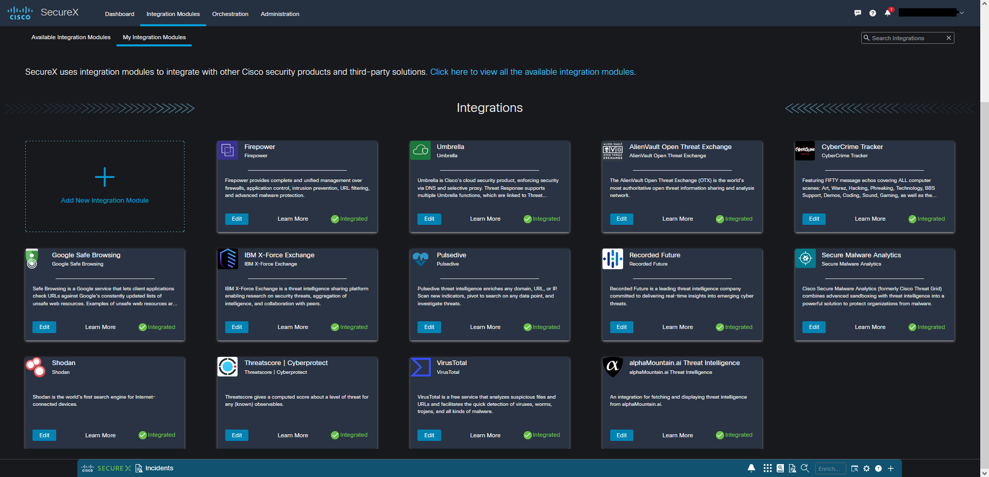This screenshot has width=989, height=477.
Task: Click the help icon in top navigation
Action: pyautogui.click(x=873, y=13)
